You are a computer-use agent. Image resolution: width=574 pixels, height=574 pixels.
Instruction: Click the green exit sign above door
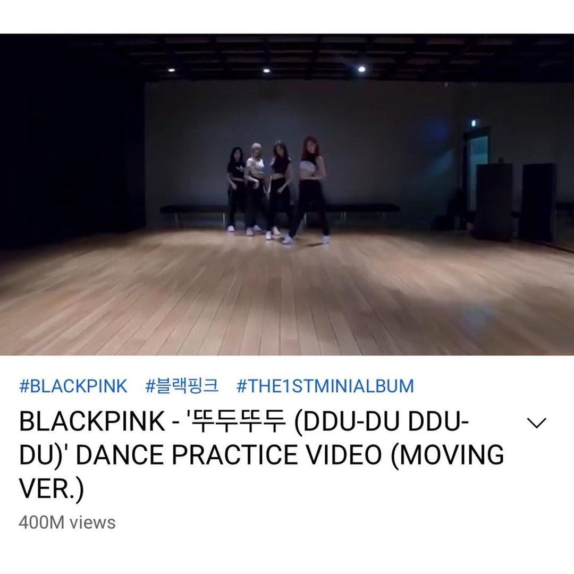click(x=472, y=122)
